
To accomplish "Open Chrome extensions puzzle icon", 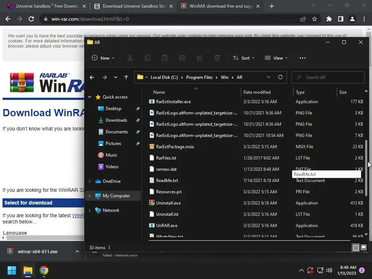I will pyautogui.click(x=329, y=19).
